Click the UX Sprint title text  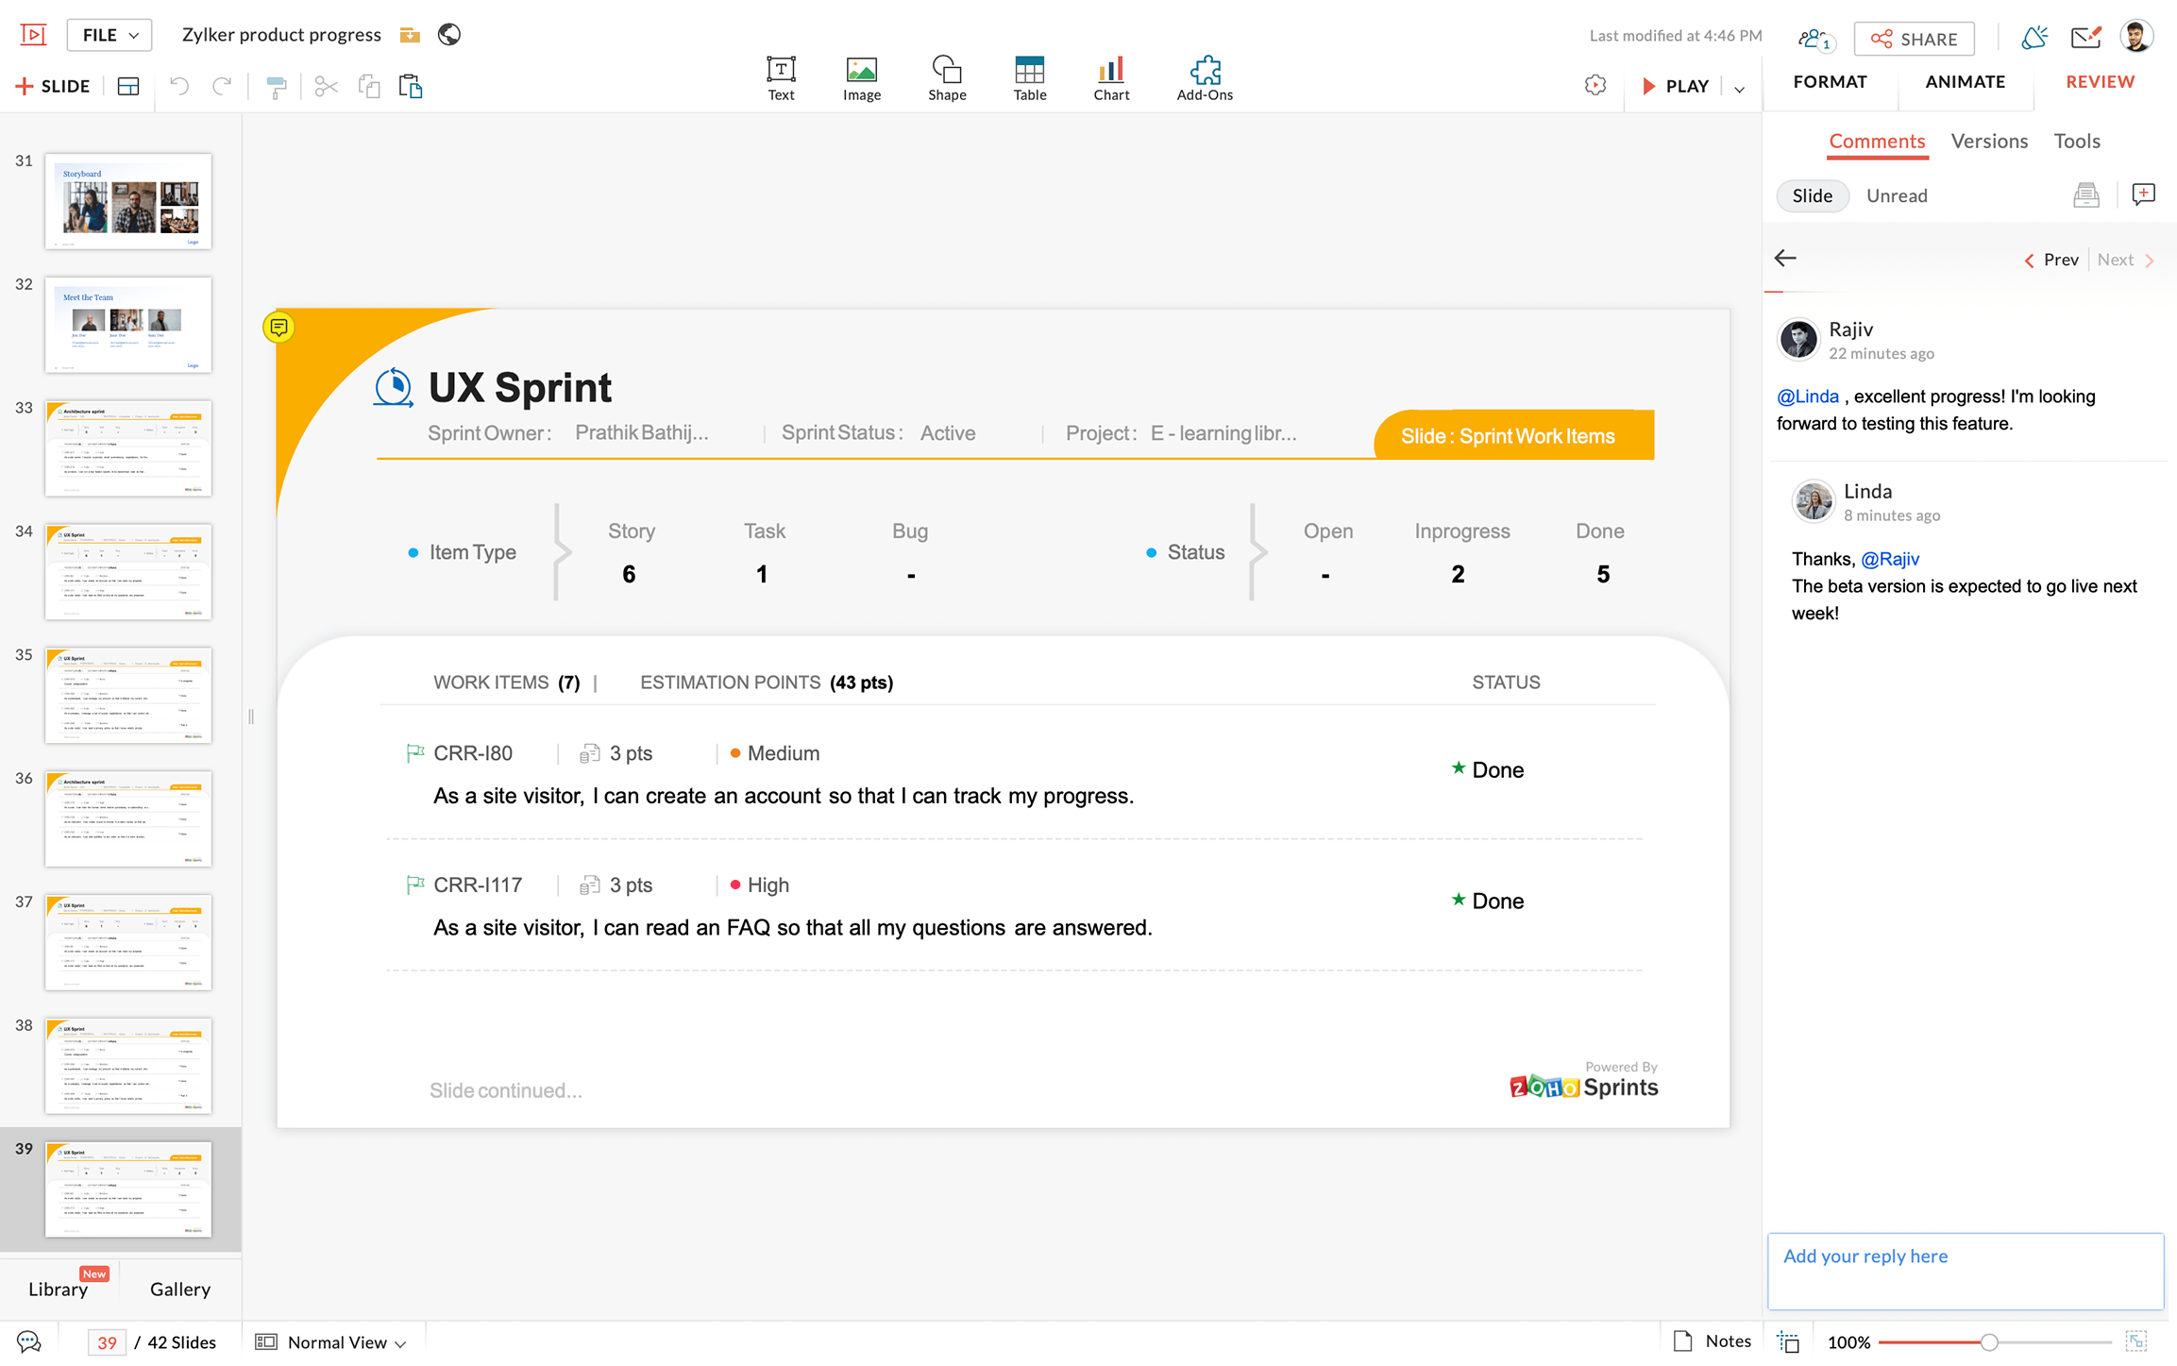point(520,387)
